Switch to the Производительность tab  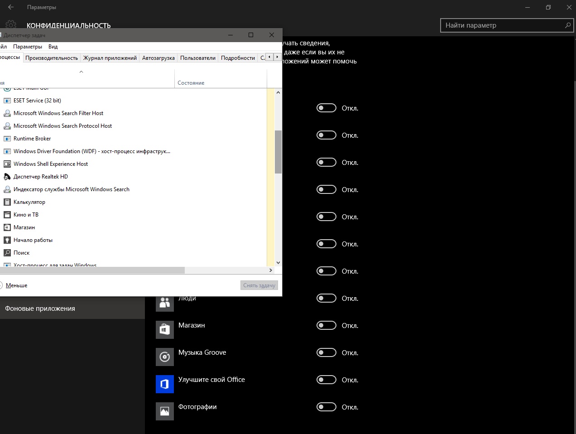coord(52,58)
